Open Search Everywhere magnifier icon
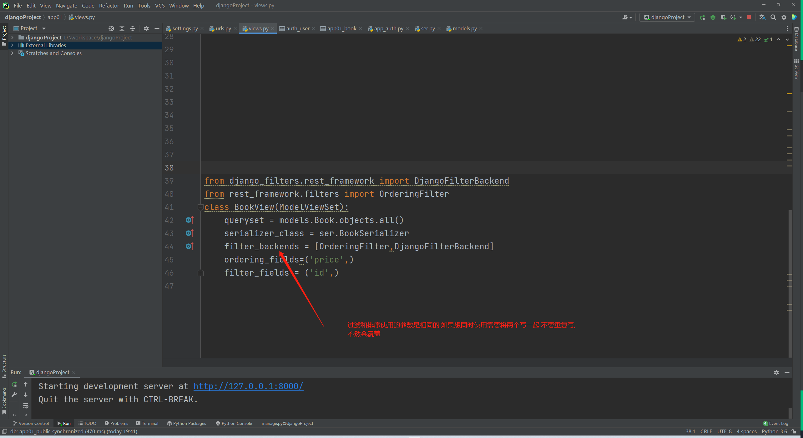Image resolution: width=803 pixels, height=438 pixels. tap(773, 18)
